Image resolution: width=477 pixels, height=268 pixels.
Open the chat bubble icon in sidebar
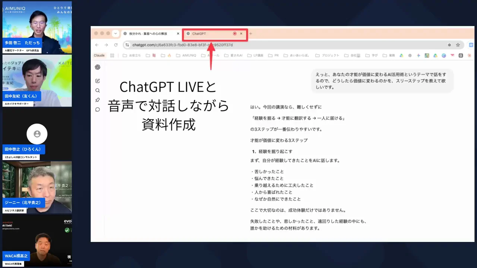pyautogui.click(x=98, y=109)
